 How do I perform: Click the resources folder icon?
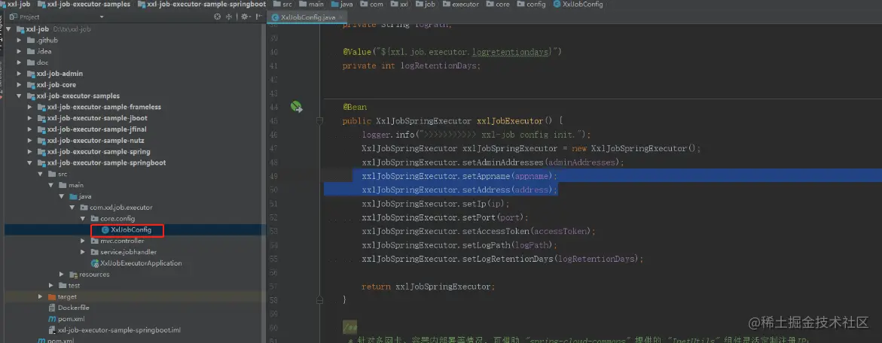tap(74, 275)
